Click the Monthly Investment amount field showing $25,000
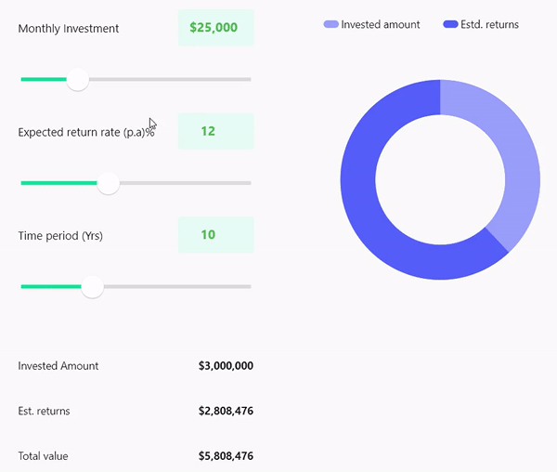This screenshot has width=557, height=472. tap(216, 28)
